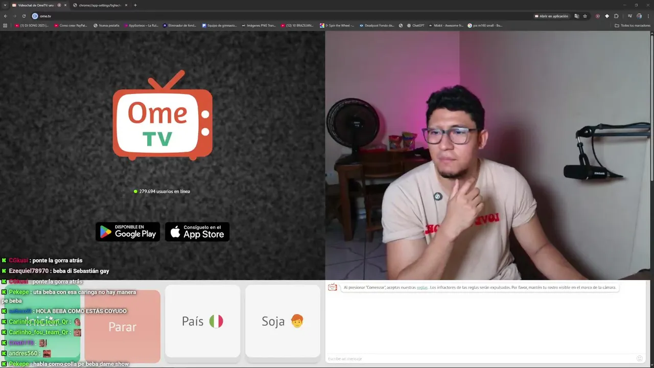This screenshot has height=368, width=654.
Task: Click andres560's chat message
Action: point(27,353)
